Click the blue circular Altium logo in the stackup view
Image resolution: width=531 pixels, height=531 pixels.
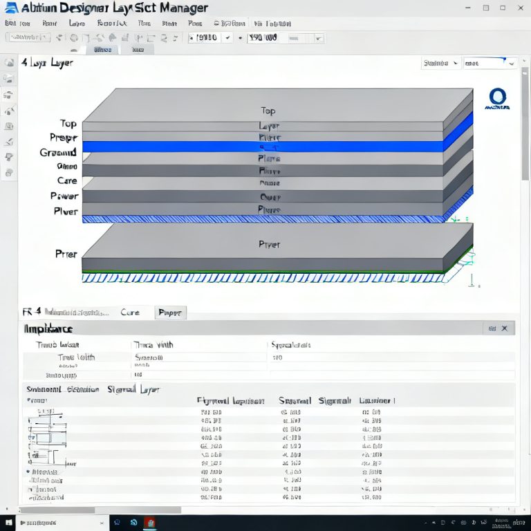tap(498, 99)
